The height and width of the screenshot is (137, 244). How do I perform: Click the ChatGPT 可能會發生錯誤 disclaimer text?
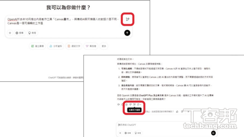point(66,77)
